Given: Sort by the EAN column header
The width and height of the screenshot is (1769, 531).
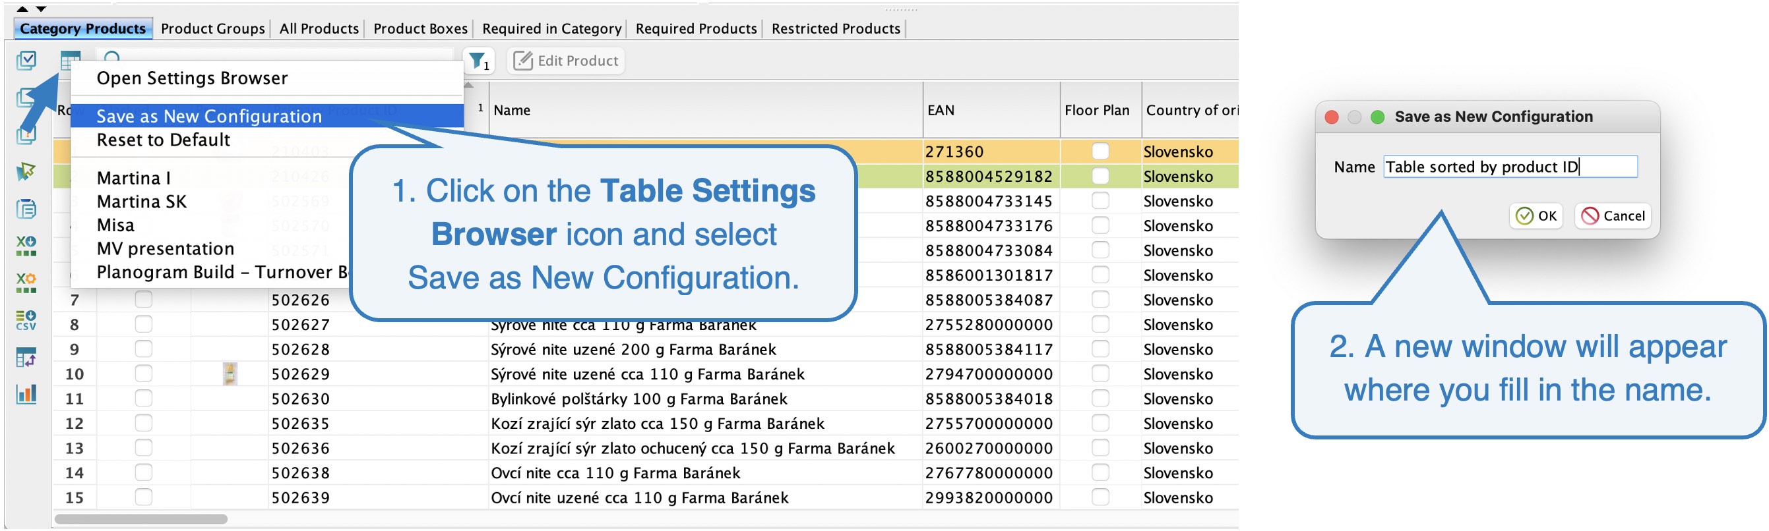Looking at the screenshot, I should 991,111.
